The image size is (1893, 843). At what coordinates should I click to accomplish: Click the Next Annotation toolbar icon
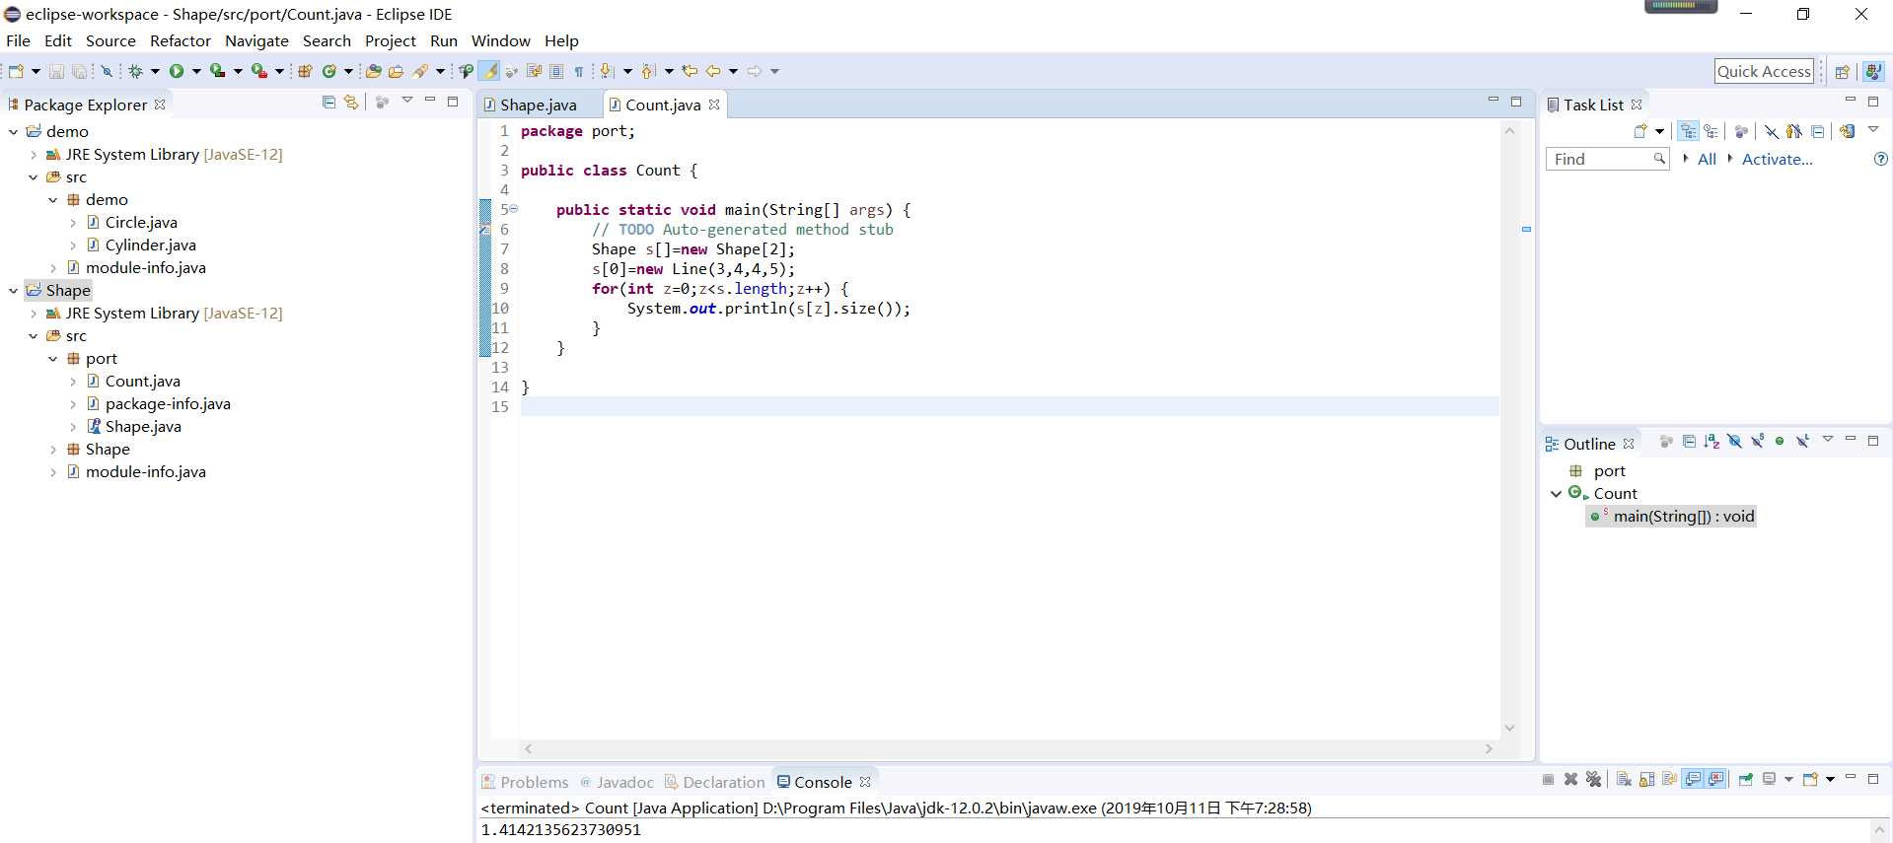[606, 71]
